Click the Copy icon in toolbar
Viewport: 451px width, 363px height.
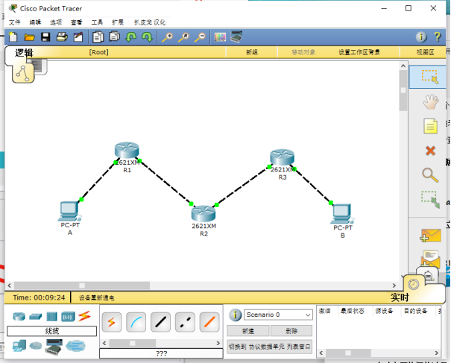click(98, 37)
